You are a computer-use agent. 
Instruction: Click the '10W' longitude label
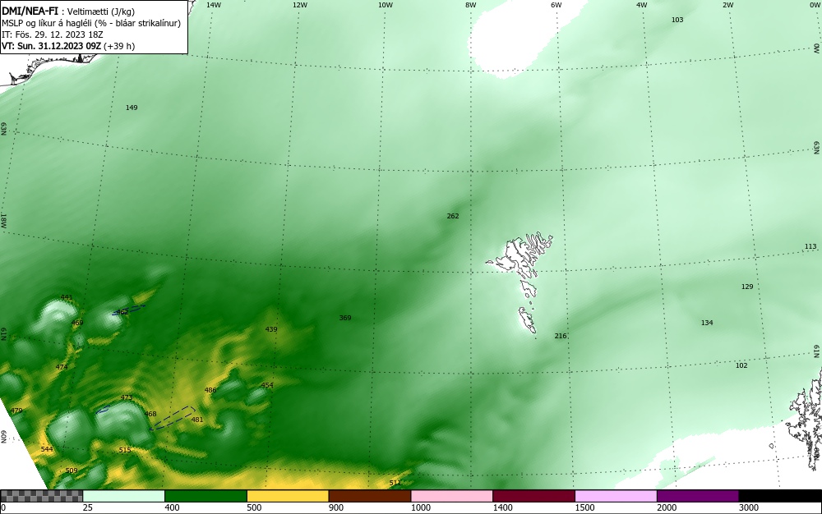point(386,5)
